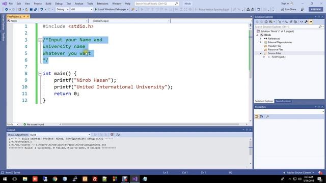
Task: Click the Sign in link
Action: pyautogui.click(x=285, y=4)
